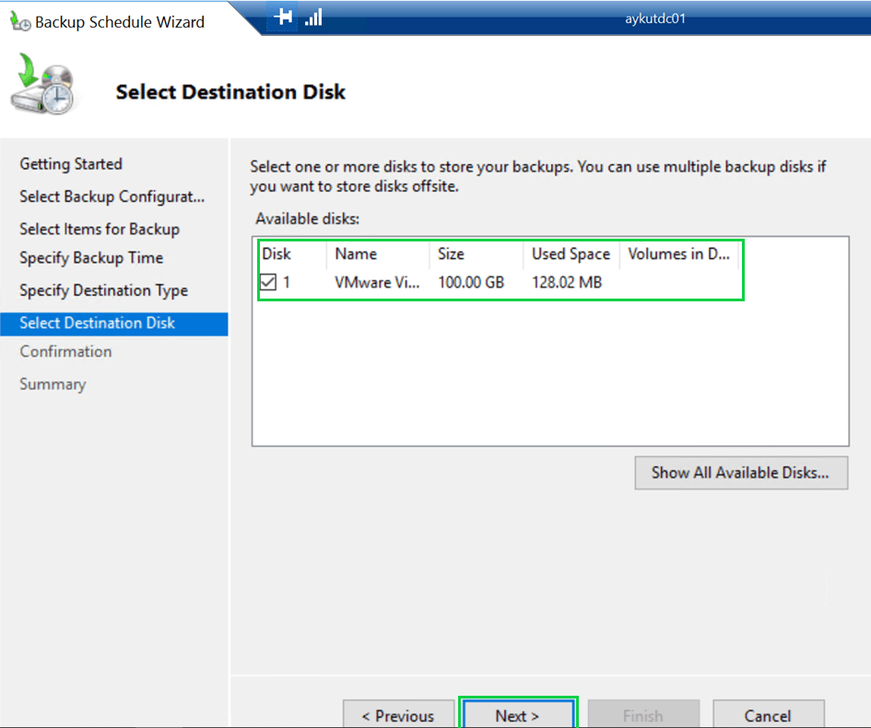The image size is (871, 728).
Task: Click the pin icon in the connection bar
Action: (283, 18)
